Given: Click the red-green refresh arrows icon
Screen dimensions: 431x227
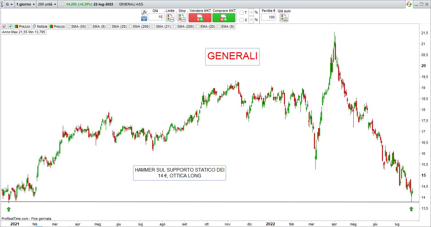Looking at the screenshot, I should pos(409,4).
